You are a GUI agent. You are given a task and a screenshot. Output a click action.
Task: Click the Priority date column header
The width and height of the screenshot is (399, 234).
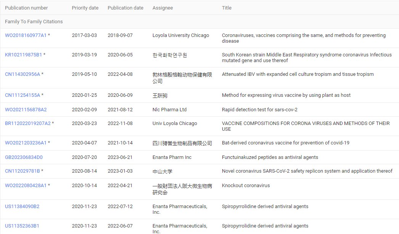(x=85, y=8)
